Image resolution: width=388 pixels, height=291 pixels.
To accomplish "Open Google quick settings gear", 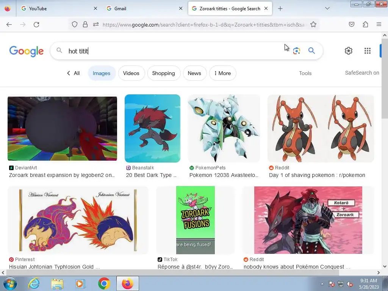I will point(349,51).
